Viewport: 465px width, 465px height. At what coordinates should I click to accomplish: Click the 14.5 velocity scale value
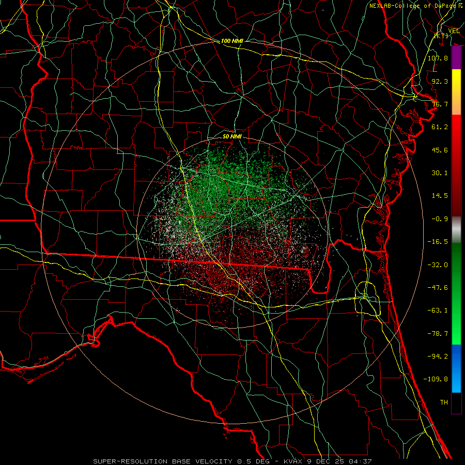click(440, 196)
